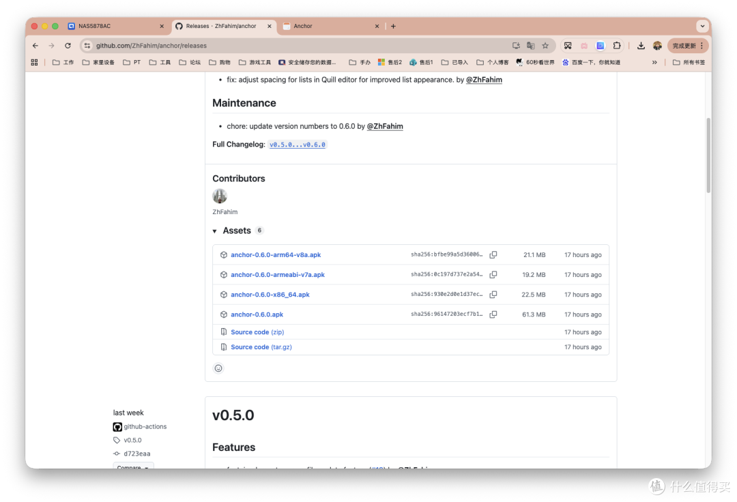Open the 工具 bookmark folder
Viewport: 737px width, 502px height.
click(x=160, y=62)
